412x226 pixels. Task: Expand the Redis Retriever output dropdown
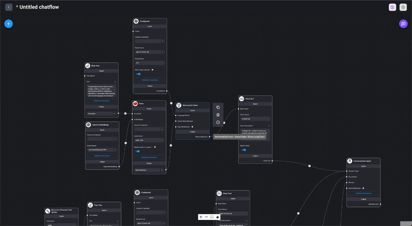[x=149, y=170]
